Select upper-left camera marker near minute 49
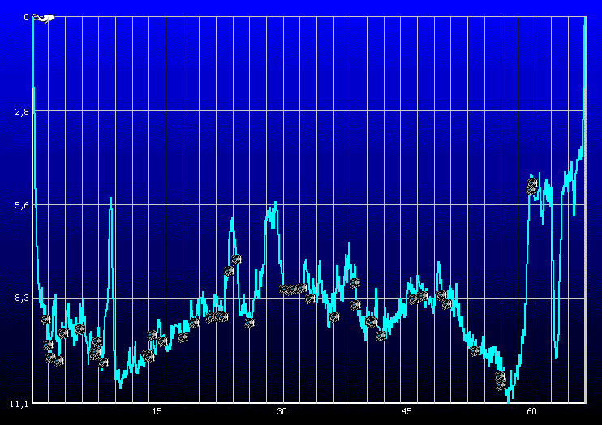602x425 pixels. click(441, 295)
